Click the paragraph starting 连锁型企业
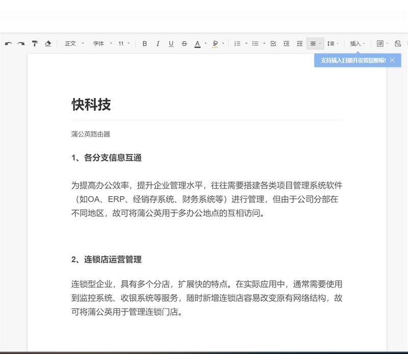Screen dimensions: 408x354 [x=207, y=298]
